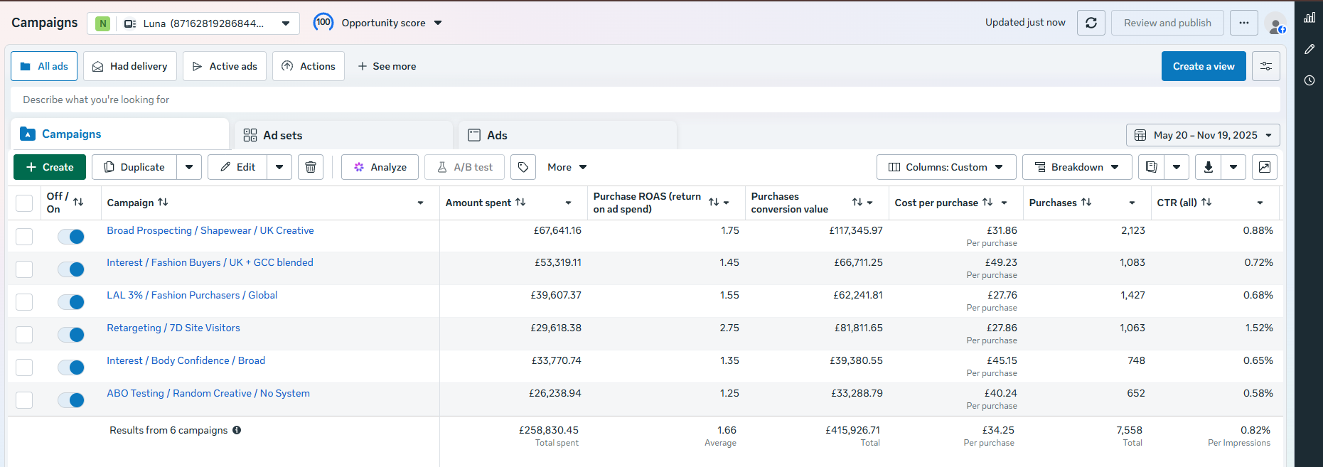1323x467 pixels.
Task: Sort by Amount spent arrows icon
Action: click(520, 203)
